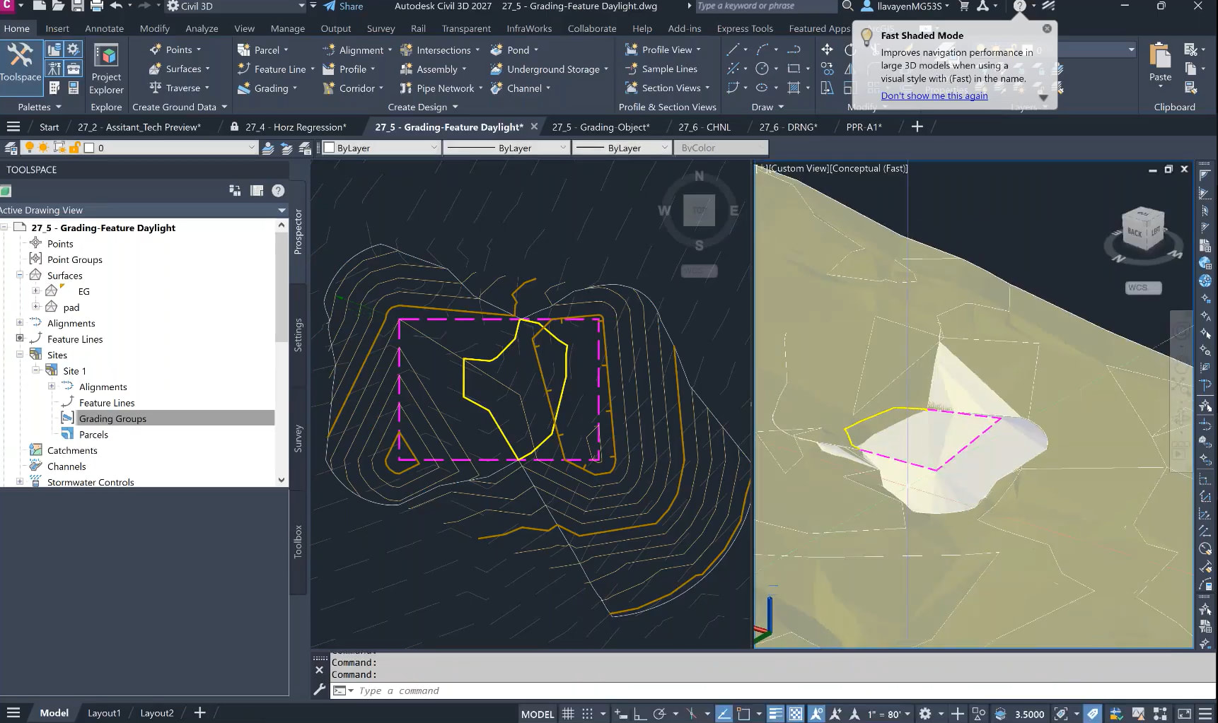The width and height of the screenshot is (1218, 723).
Task: Click the MODEL space status button
Action: (x=538, y=714)
